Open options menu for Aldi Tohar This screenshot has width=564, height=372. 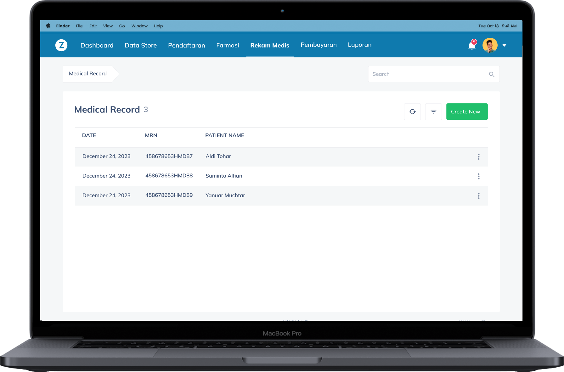coord(478,157)
